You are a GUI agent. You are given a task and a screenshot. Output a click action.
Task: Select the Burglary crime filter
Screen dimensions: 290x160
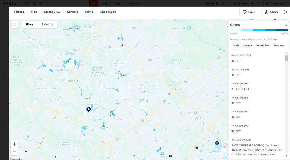pos(279,46)
